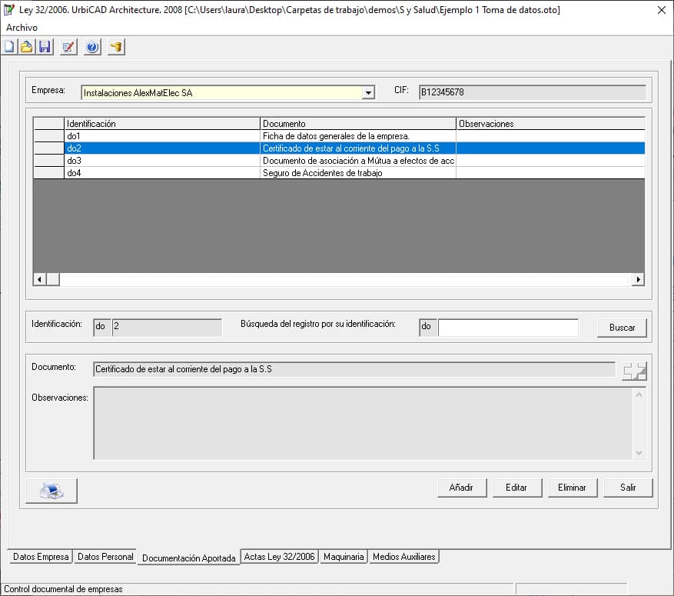Click the New file toolbar icon
This screenshot has height=596, width=674.
coord(9,46)
